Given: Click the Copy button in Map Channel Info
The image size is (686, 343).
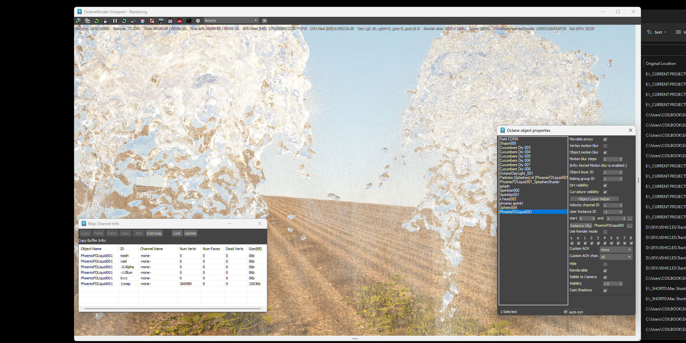Looking at the screenshot, I should [x=85, y=233].
